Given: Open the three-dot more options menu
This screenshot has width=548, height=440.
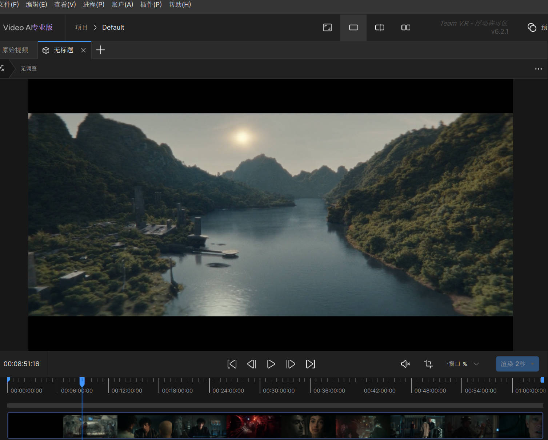Looking at the screenshot, I should click(x=538, y=69).
